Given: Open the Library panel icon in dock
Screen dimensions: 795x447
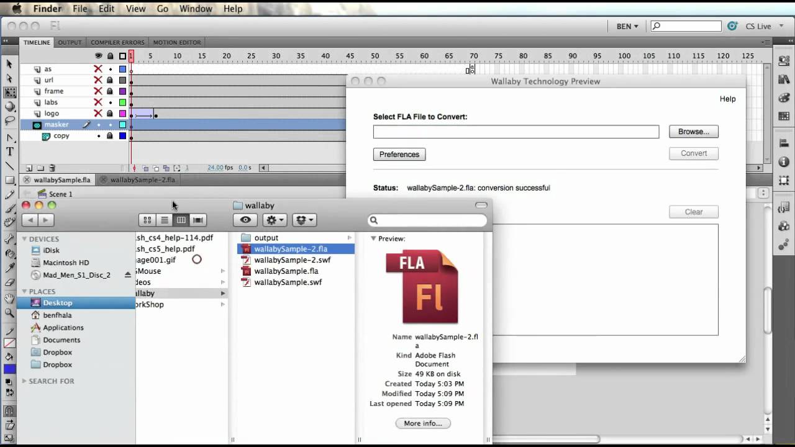Looking at the screenshot, I should click(x=784, y=79).
